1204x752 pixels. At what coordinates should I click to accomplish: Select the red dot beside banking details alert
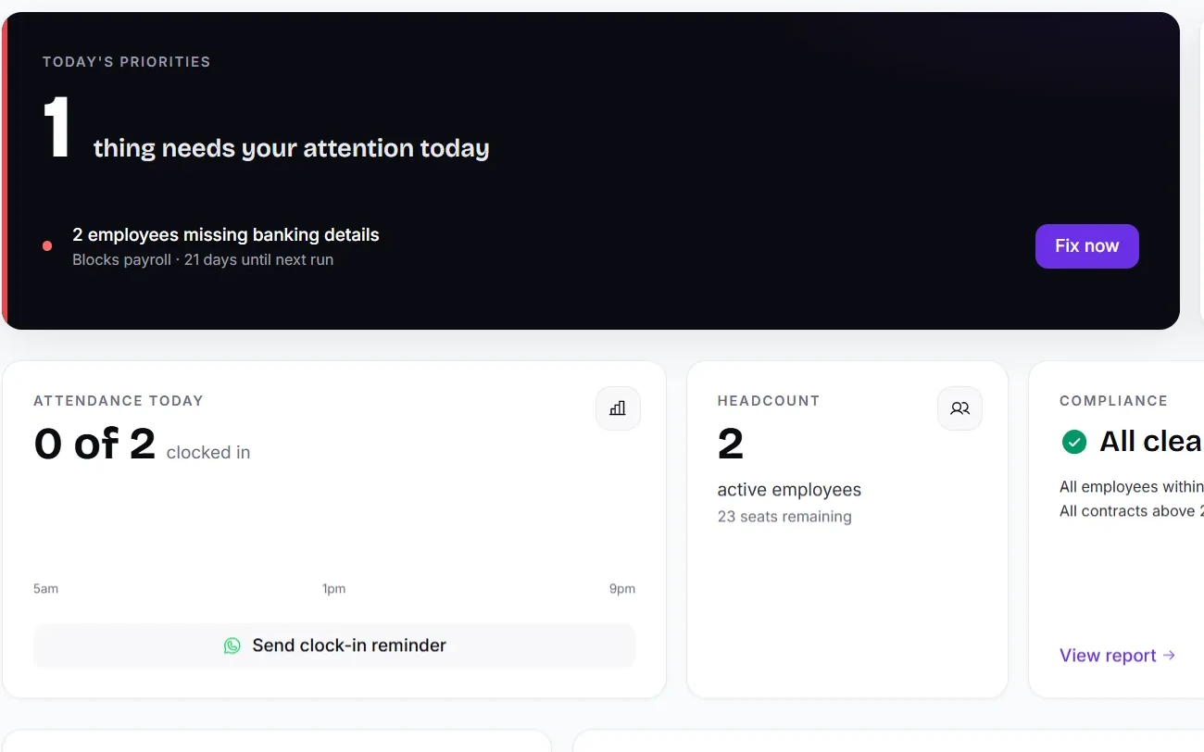click(x=47, y=246)
